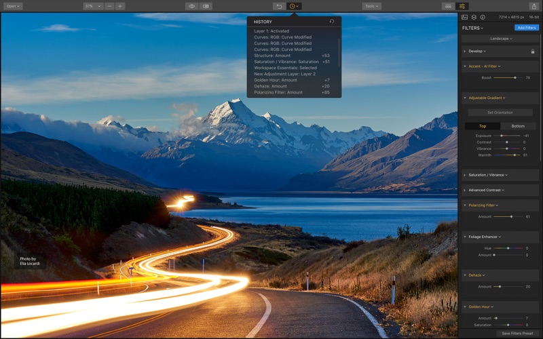Toggle the filters side panel button
This screenshot has width=543, height=339.
(463, 6)
